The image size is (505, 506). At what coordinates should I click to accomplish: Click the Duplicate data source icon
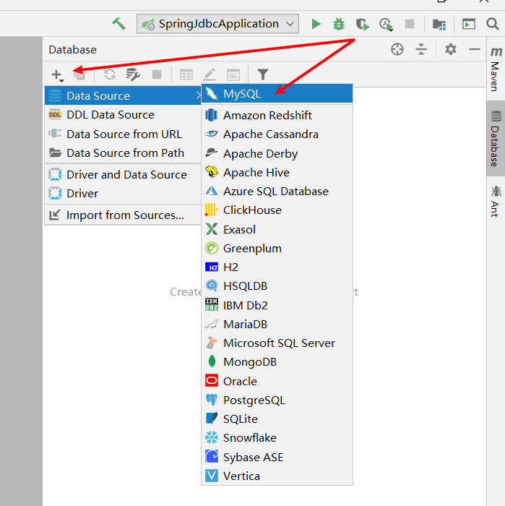click(x=79, y=75)
